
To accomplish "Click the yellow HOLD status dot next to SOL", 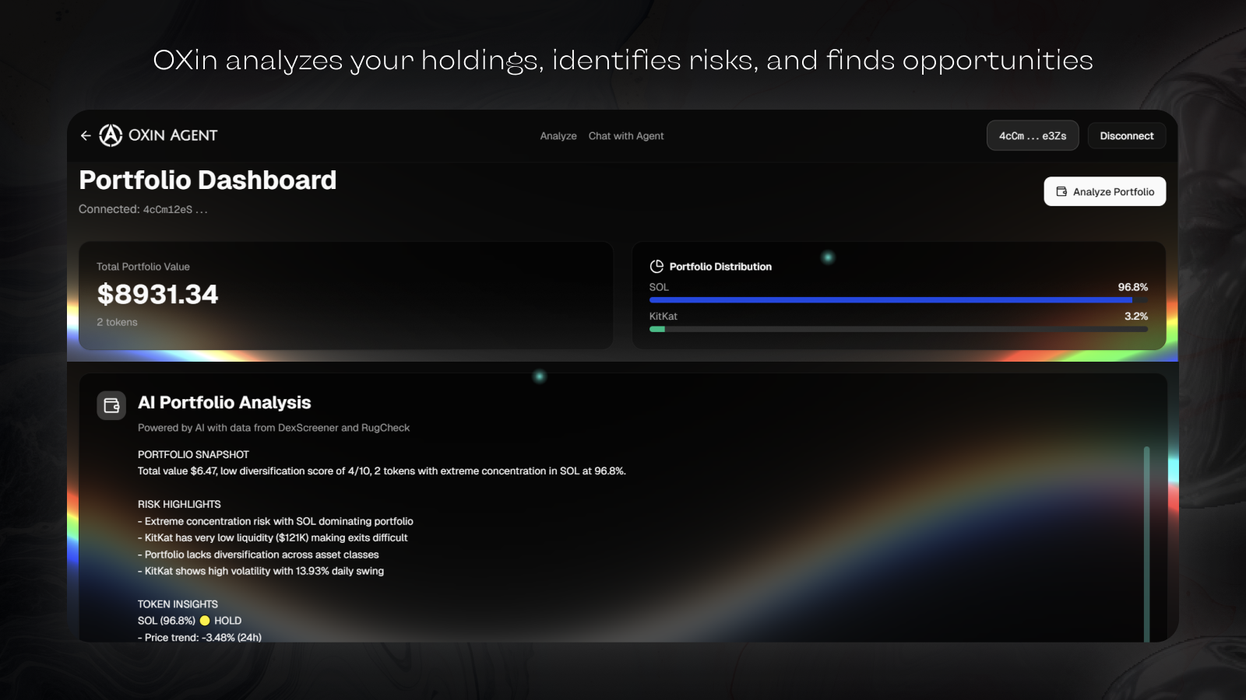I will point(203,621).
